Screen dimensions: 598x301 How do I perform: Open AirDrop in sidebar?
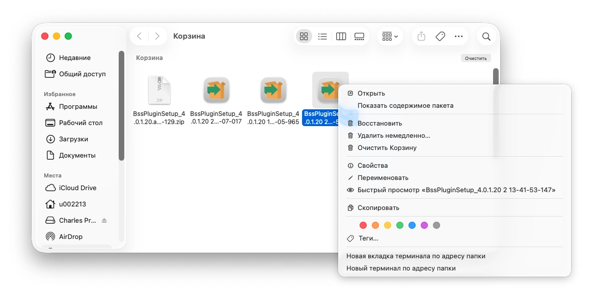[70, 237]
